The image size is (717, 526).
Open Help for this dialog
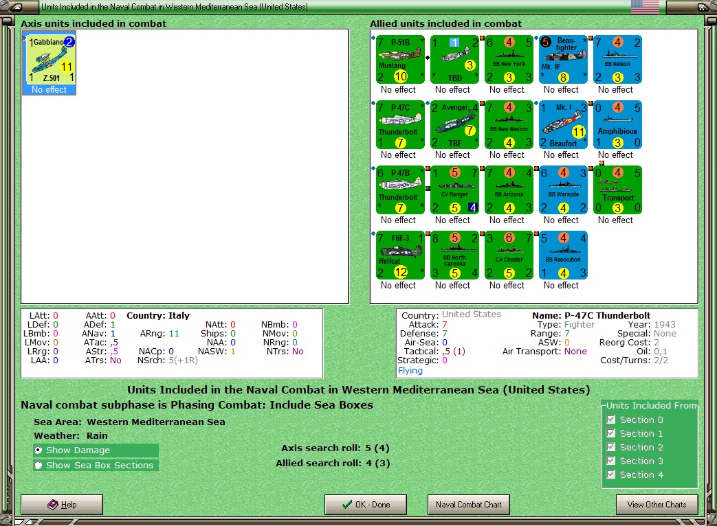(x=62, y=505)
